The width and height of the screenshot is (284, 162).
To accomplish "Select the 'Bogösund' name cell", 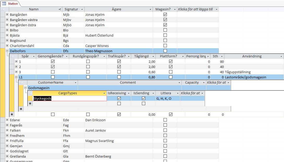I will tap(35, 40).
